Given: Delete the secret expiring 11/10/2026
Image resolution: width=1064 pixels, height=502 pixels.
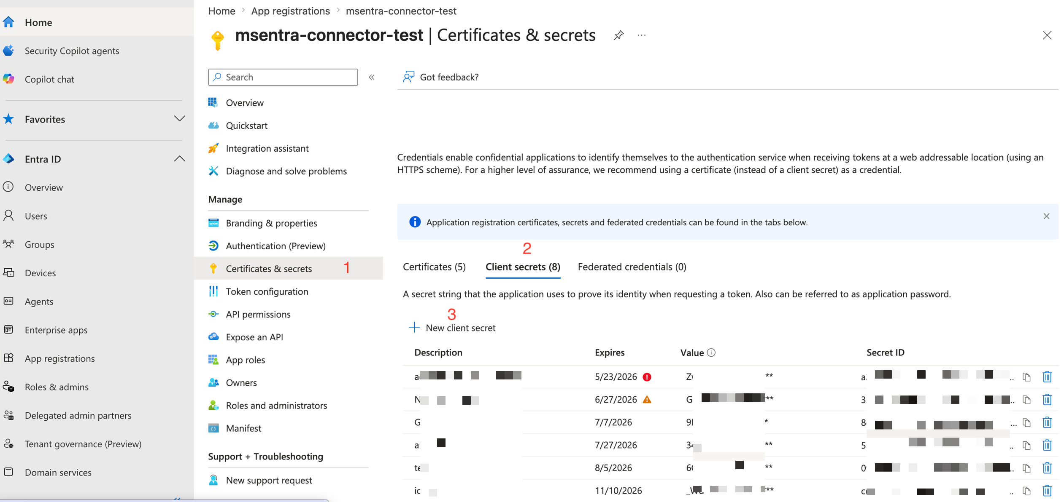Looking at the screenshot, I should pos(1047,491).
